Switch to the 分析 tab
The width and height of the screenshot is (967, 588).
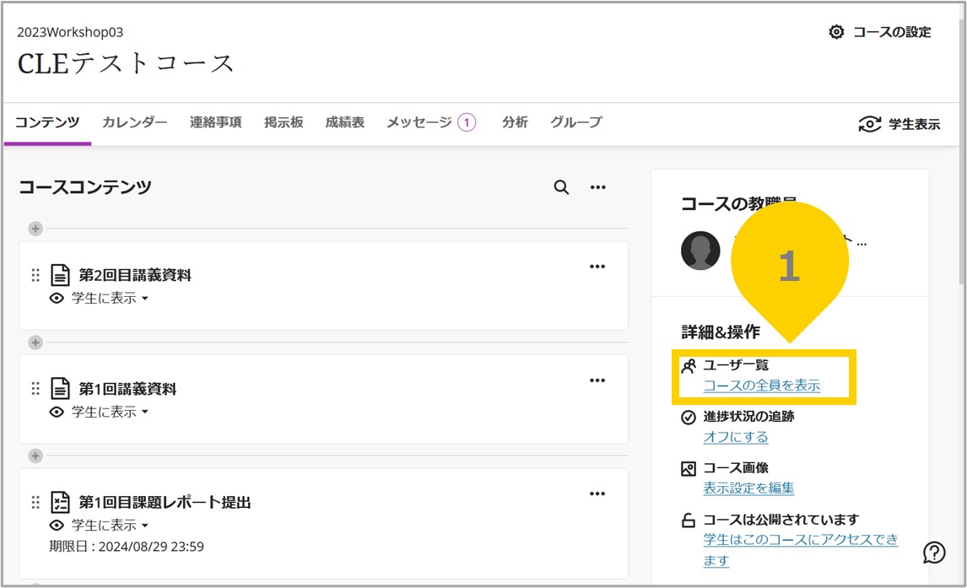point(515,122)
